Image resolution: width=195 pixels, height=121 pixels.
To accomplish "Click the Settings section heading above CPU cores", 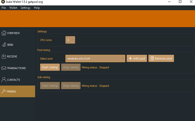I will [x=42, y=31].
